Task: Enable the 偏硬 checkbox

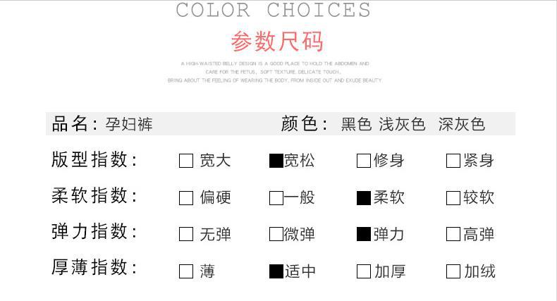Action: (x=186, y=198)
